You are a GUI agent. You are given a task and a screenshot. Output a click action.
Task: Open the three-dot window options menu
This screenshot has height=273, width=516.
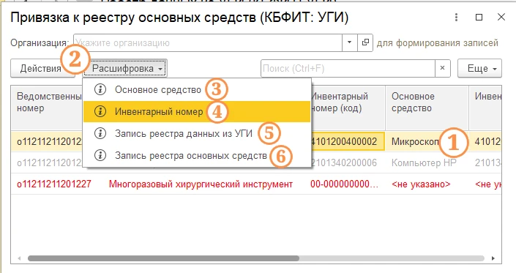456,17
